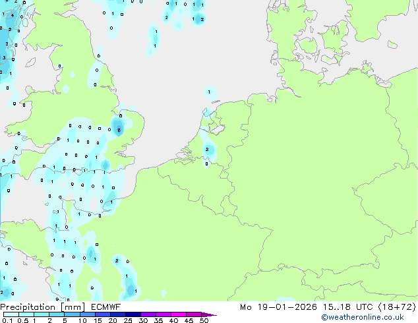Click the '4' precipitation value at top-left
This screenshot has width=418, height=323.
(x=13, y=15)
